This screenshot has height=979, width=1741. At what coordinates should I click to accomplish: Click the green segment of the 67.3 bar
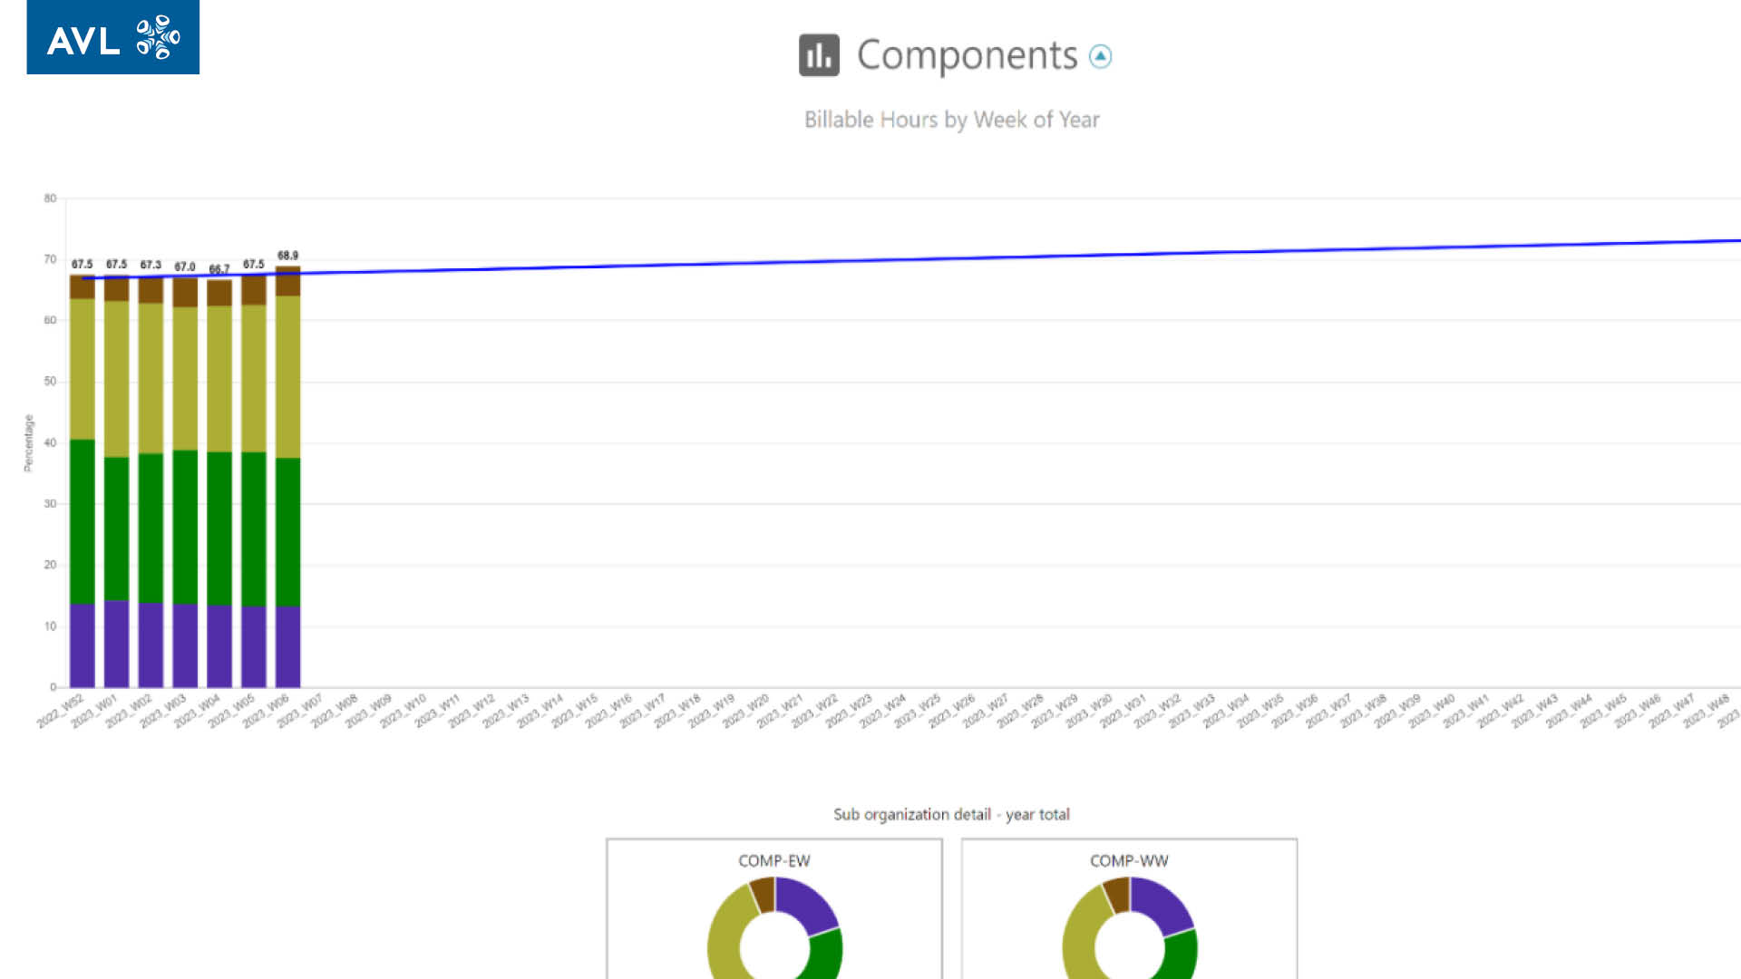(x=151, y=528)
